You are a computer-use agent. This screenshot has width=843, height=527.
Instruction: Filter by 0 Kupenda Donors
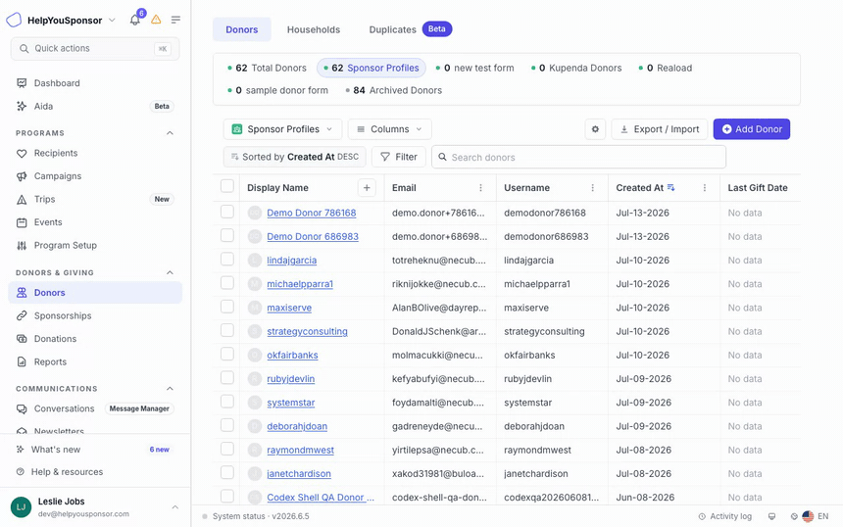click(x=576, y=69)
